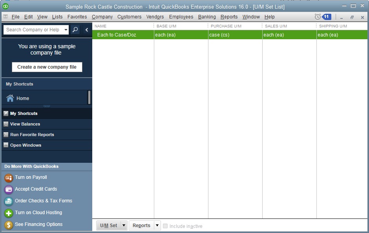Close the inner U/M Set List window

click(362, 17)
